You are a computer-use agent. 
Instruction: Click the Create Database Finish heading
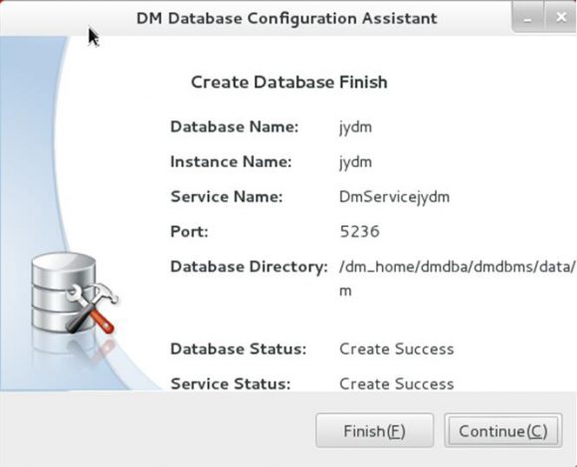pos(289,82)
